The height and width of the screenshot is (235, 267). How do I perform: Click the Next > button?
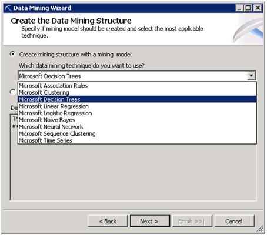tap(150, 221)
